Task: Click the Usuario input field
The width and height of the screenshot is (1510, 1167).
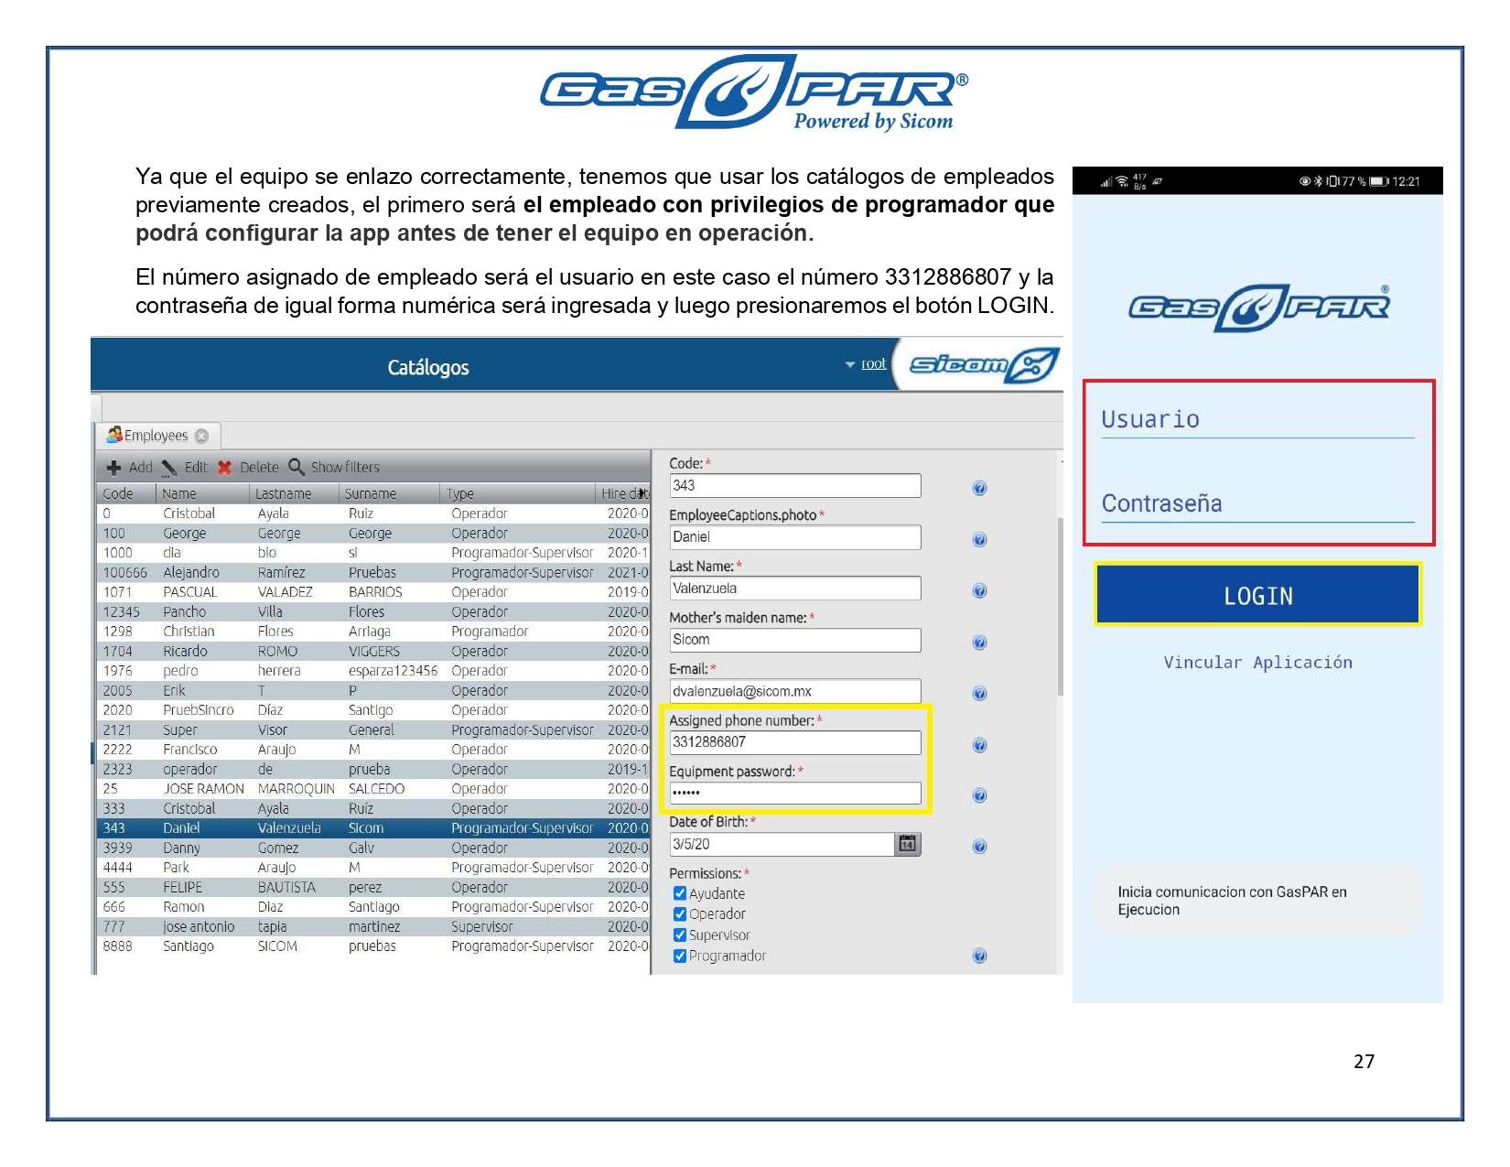Action: 1257,420
